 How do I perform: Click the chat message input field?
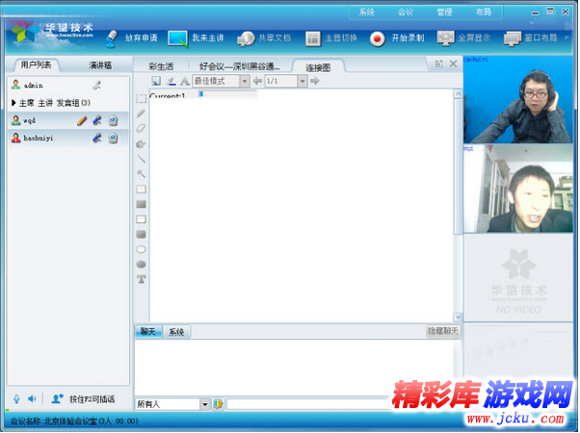coord(318,404)
